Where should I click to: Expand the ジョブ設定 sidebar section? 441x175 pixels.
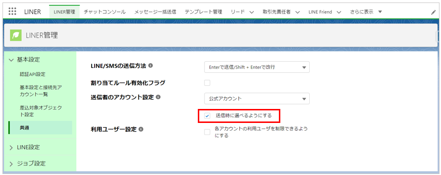point(11,163)
